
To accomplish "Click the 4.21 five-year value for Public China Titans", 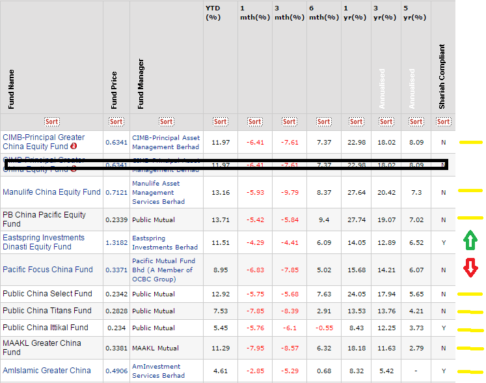I will pos(416,311).
